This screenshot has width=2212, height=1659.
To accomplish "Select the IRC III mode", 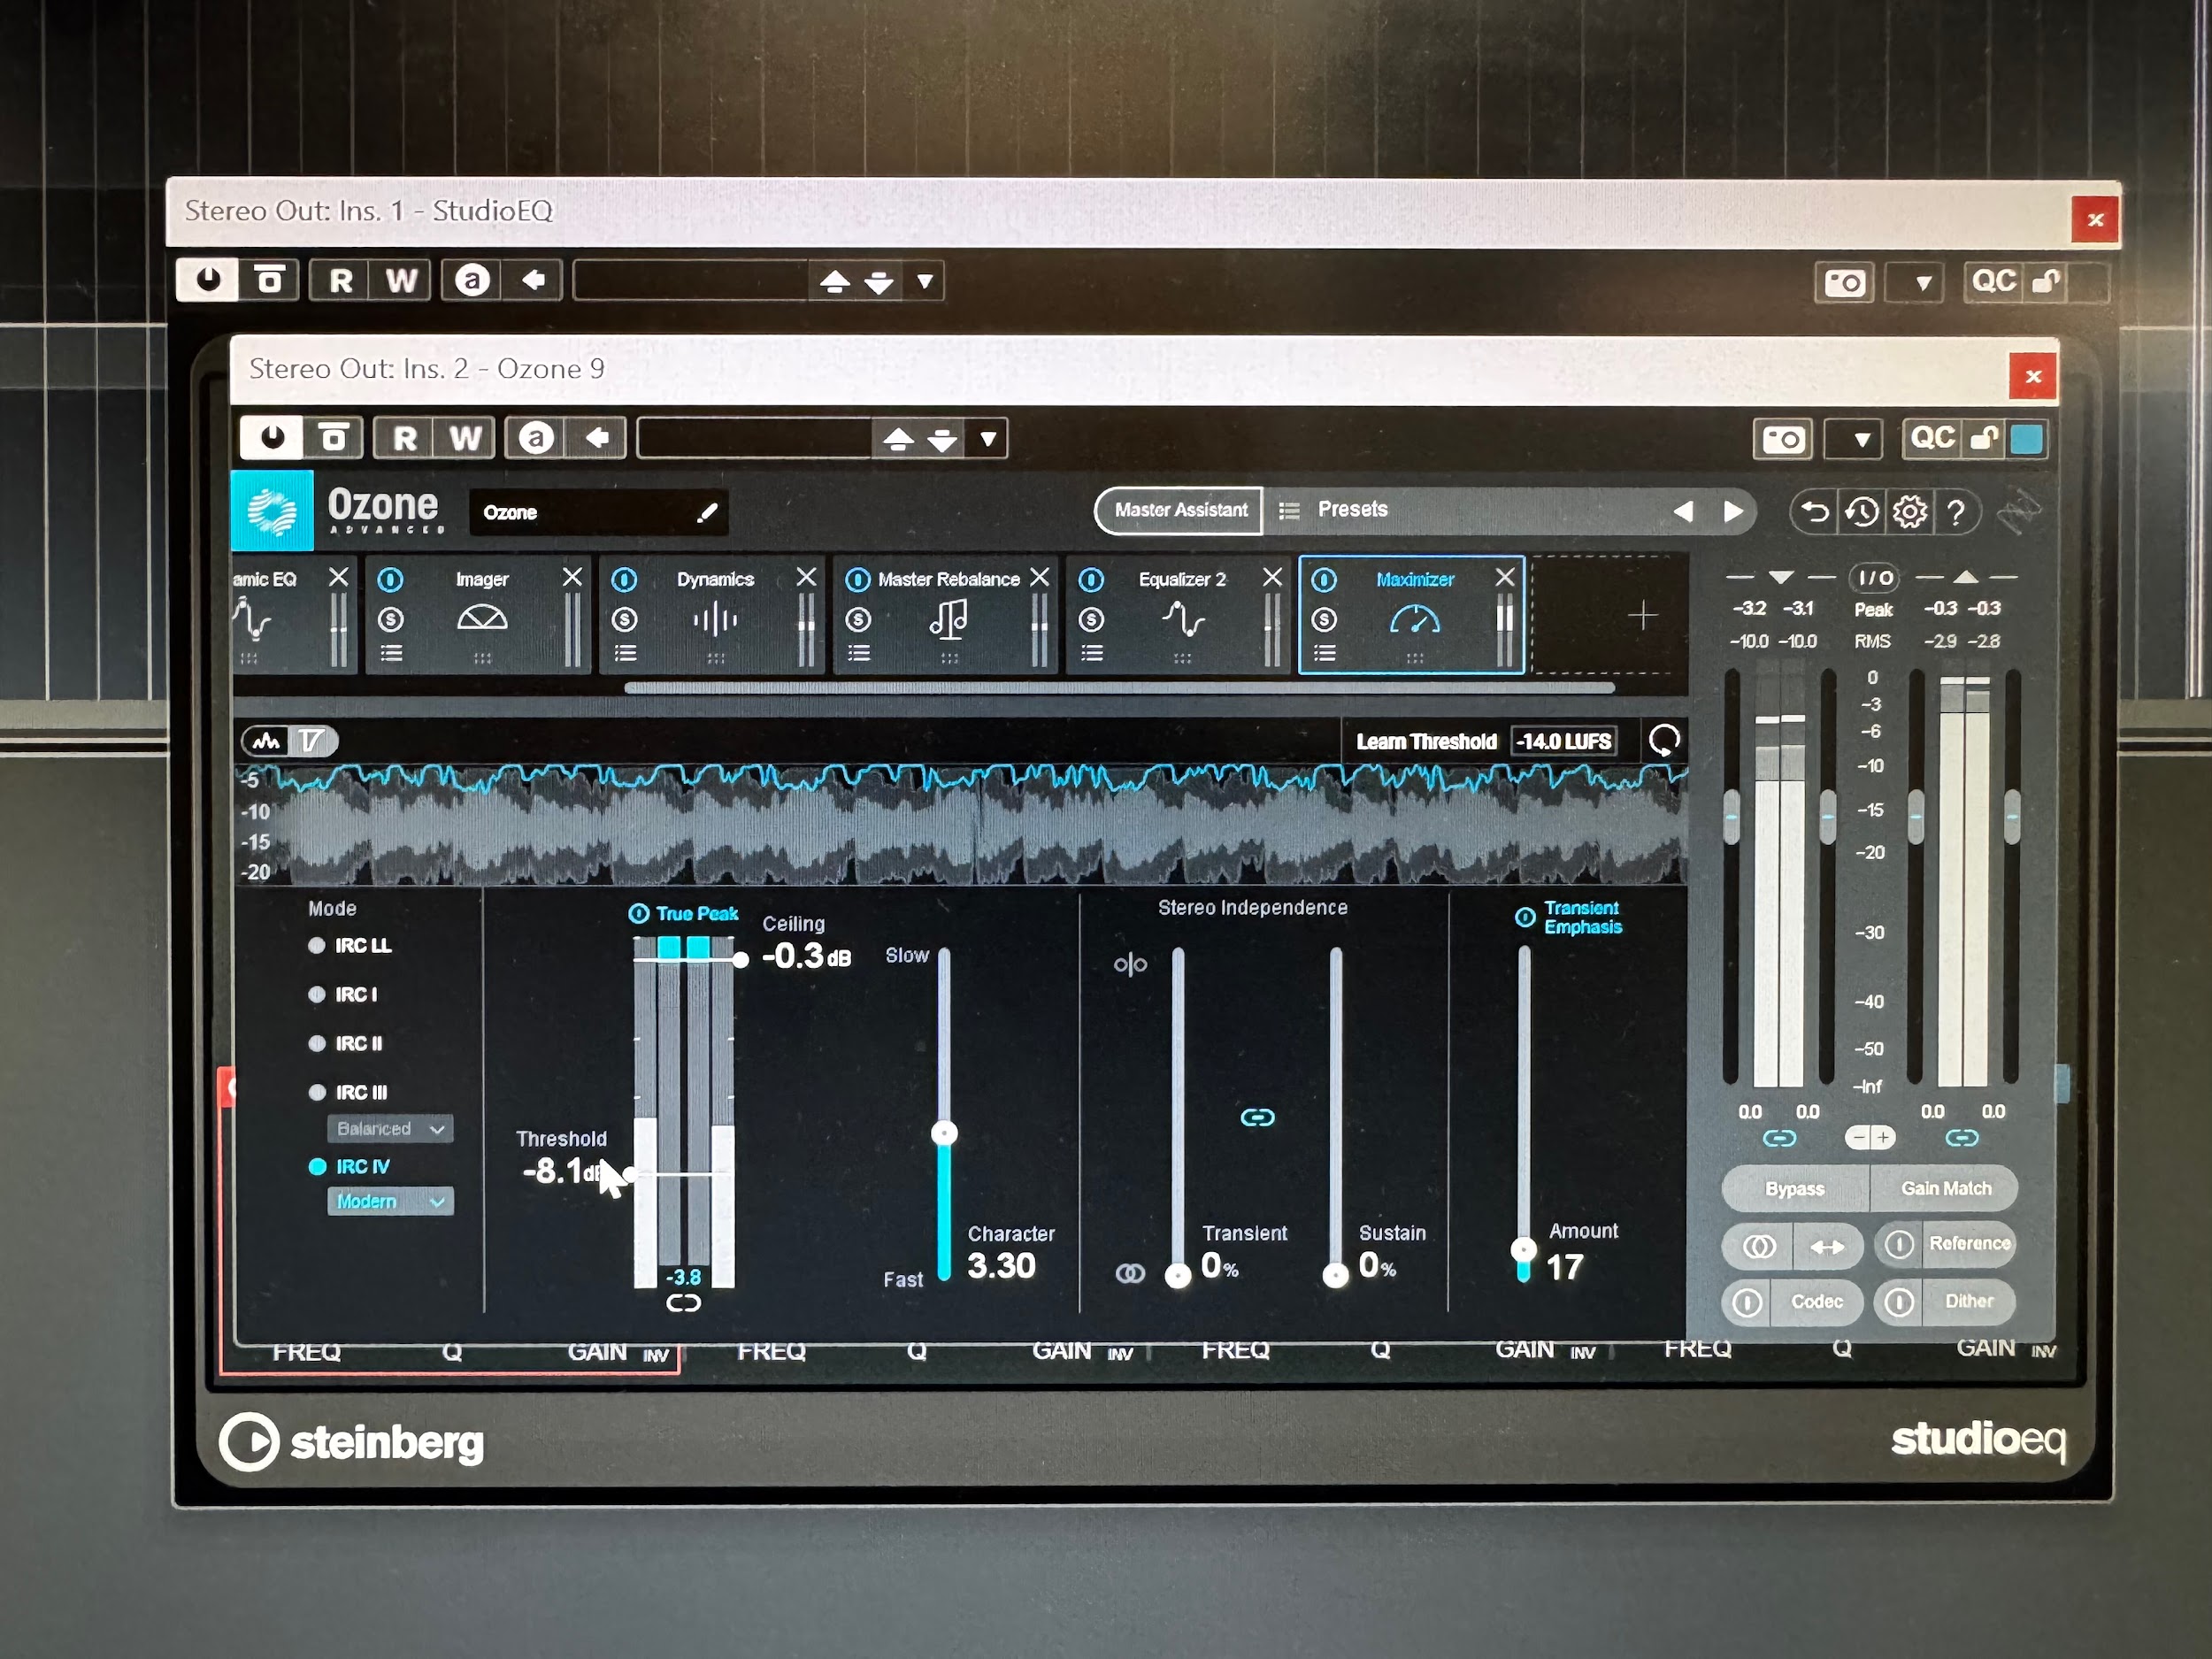I will click(318, 1092).
